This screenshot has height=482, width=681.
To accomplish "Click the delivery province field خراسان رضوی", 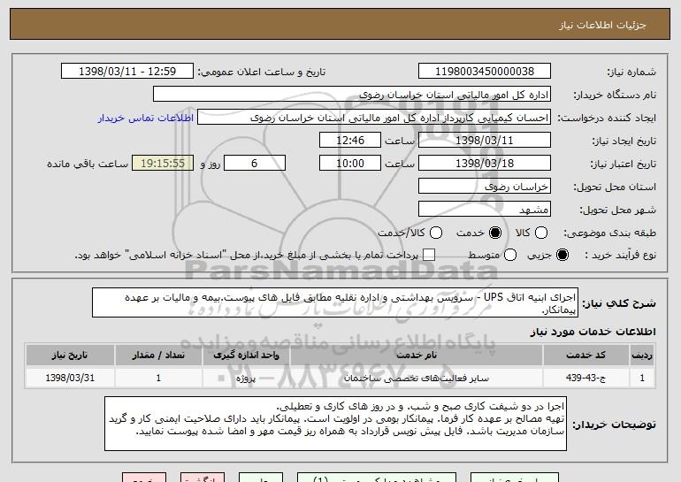I will coord(485,187).
